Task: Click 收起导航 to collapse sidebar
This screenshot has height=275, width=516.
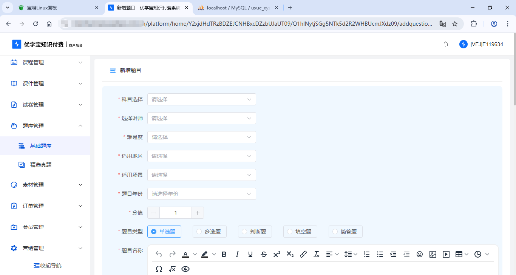Action: pyautogui.click(x=47, y=266)
